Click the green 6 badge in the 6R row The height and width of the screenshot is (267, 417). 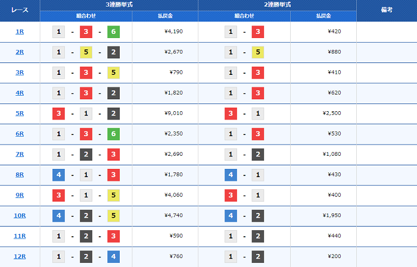coord(113,134)
